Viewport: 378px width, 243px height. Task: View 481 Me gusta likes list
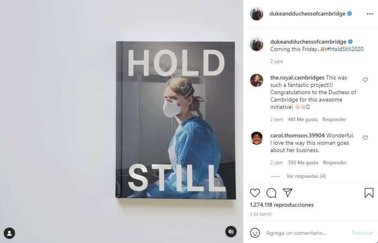(x=303, y=119)
